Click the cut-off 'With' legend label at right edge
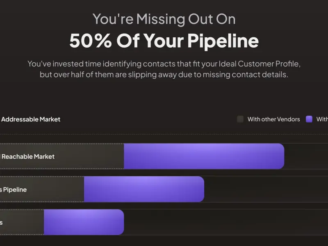328x246 pixels. coord(322,119)
